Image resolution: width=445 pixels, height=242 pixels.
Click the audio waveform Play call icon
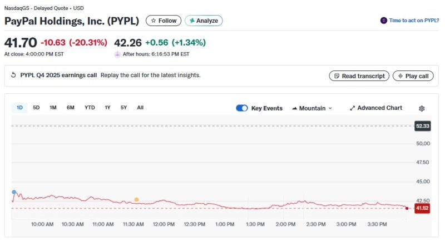[x=399, y=76]
